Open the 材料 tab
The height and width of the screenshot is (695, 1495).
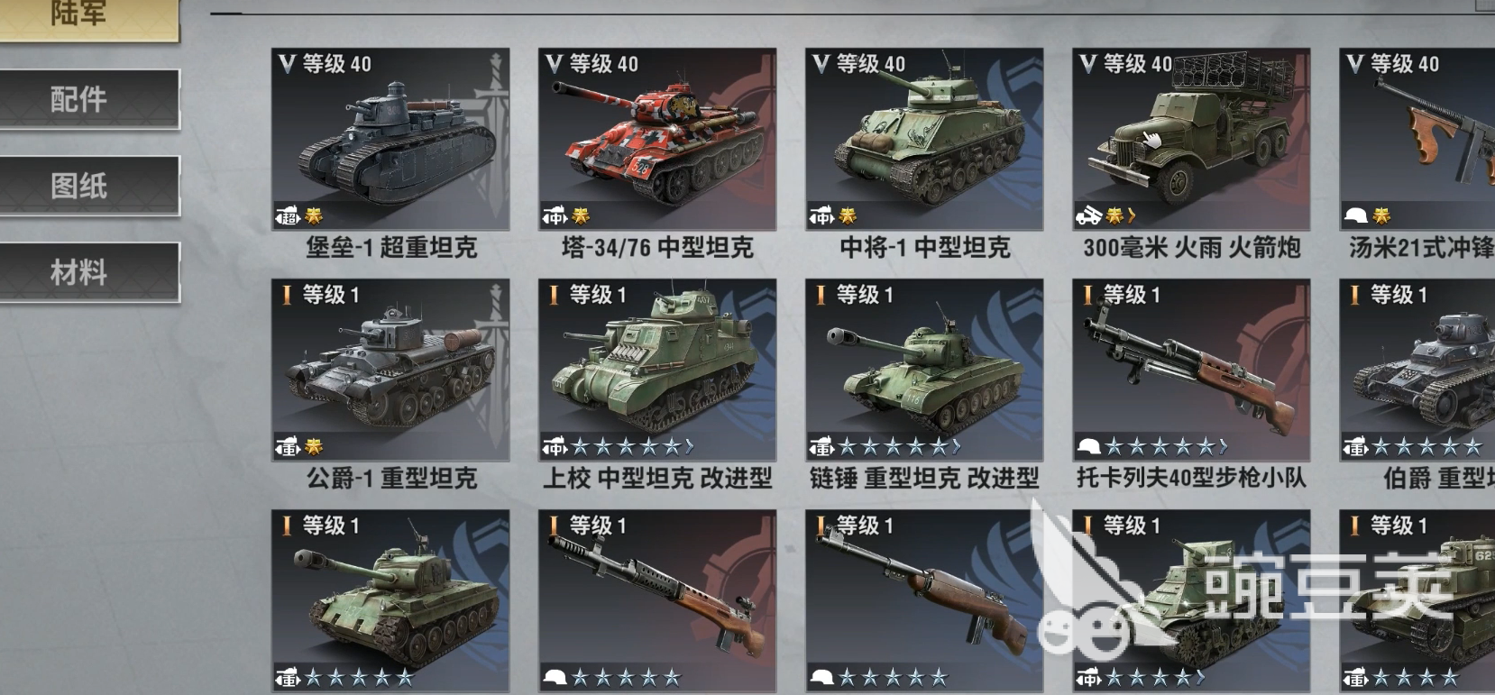[x=88, y=271]
